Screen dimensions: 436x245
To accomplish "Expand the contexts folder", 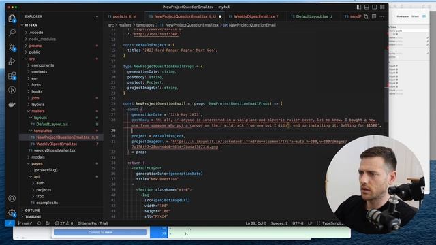I will tap(40, 72).
